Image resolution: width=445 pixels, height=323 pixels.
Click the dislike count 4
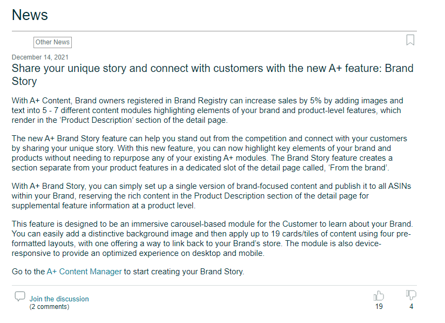coord(411,307)
